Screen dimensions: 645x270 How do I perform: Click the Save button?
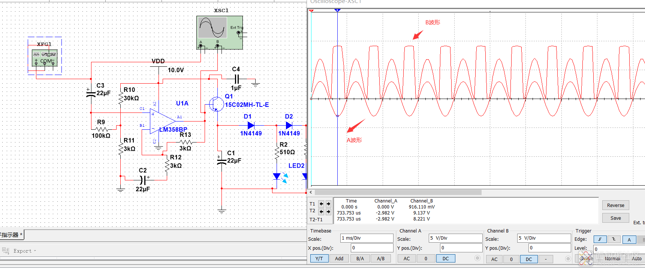(x=616, y=218)
